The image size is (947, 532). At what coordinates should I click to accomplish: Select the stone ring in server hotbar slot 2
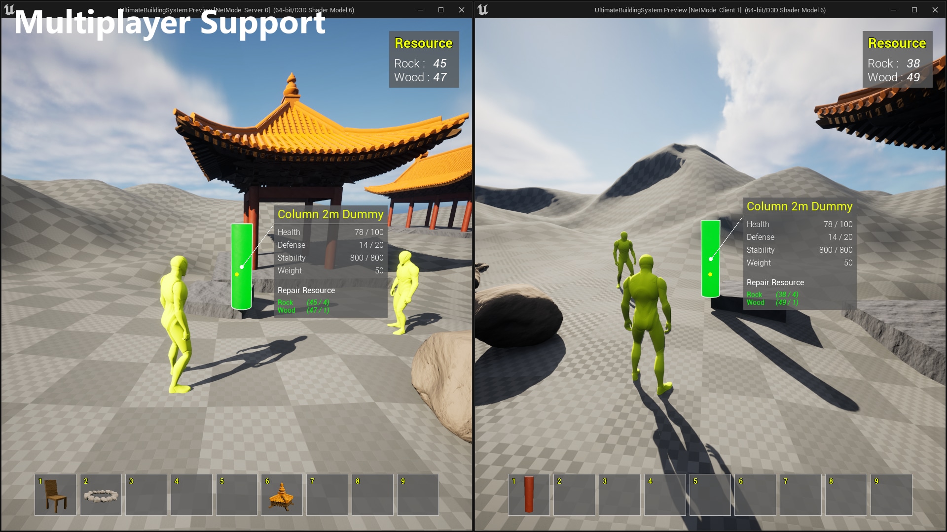click(101, 495)
